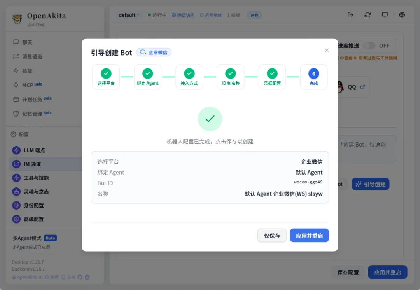
Task: Select step 6 完成
Action: point(314,77)
